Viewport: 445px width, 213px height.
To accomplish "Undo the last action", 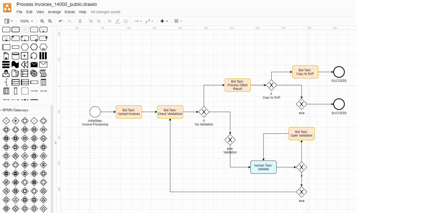I will click(x=61, y=21).
